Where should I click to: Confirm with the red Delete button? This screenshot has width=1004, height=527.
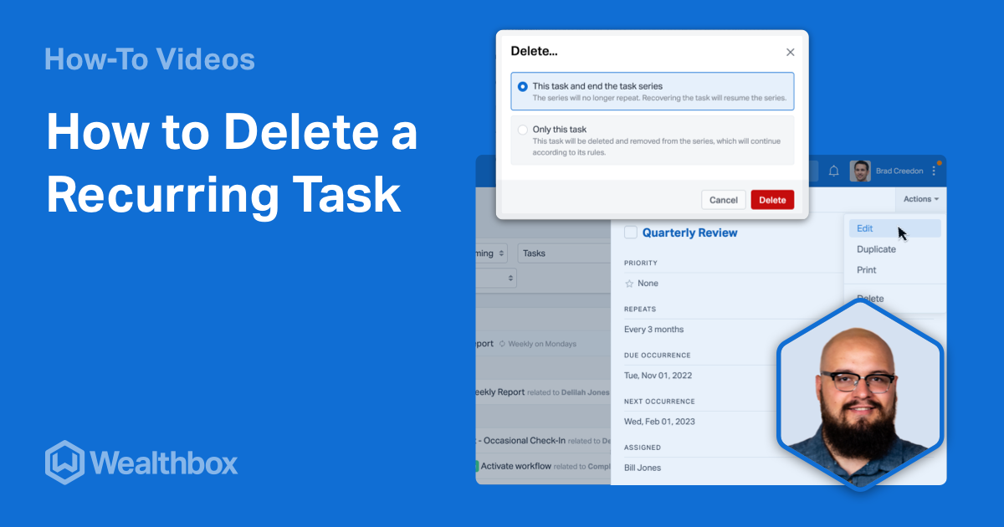pos(772,200)
